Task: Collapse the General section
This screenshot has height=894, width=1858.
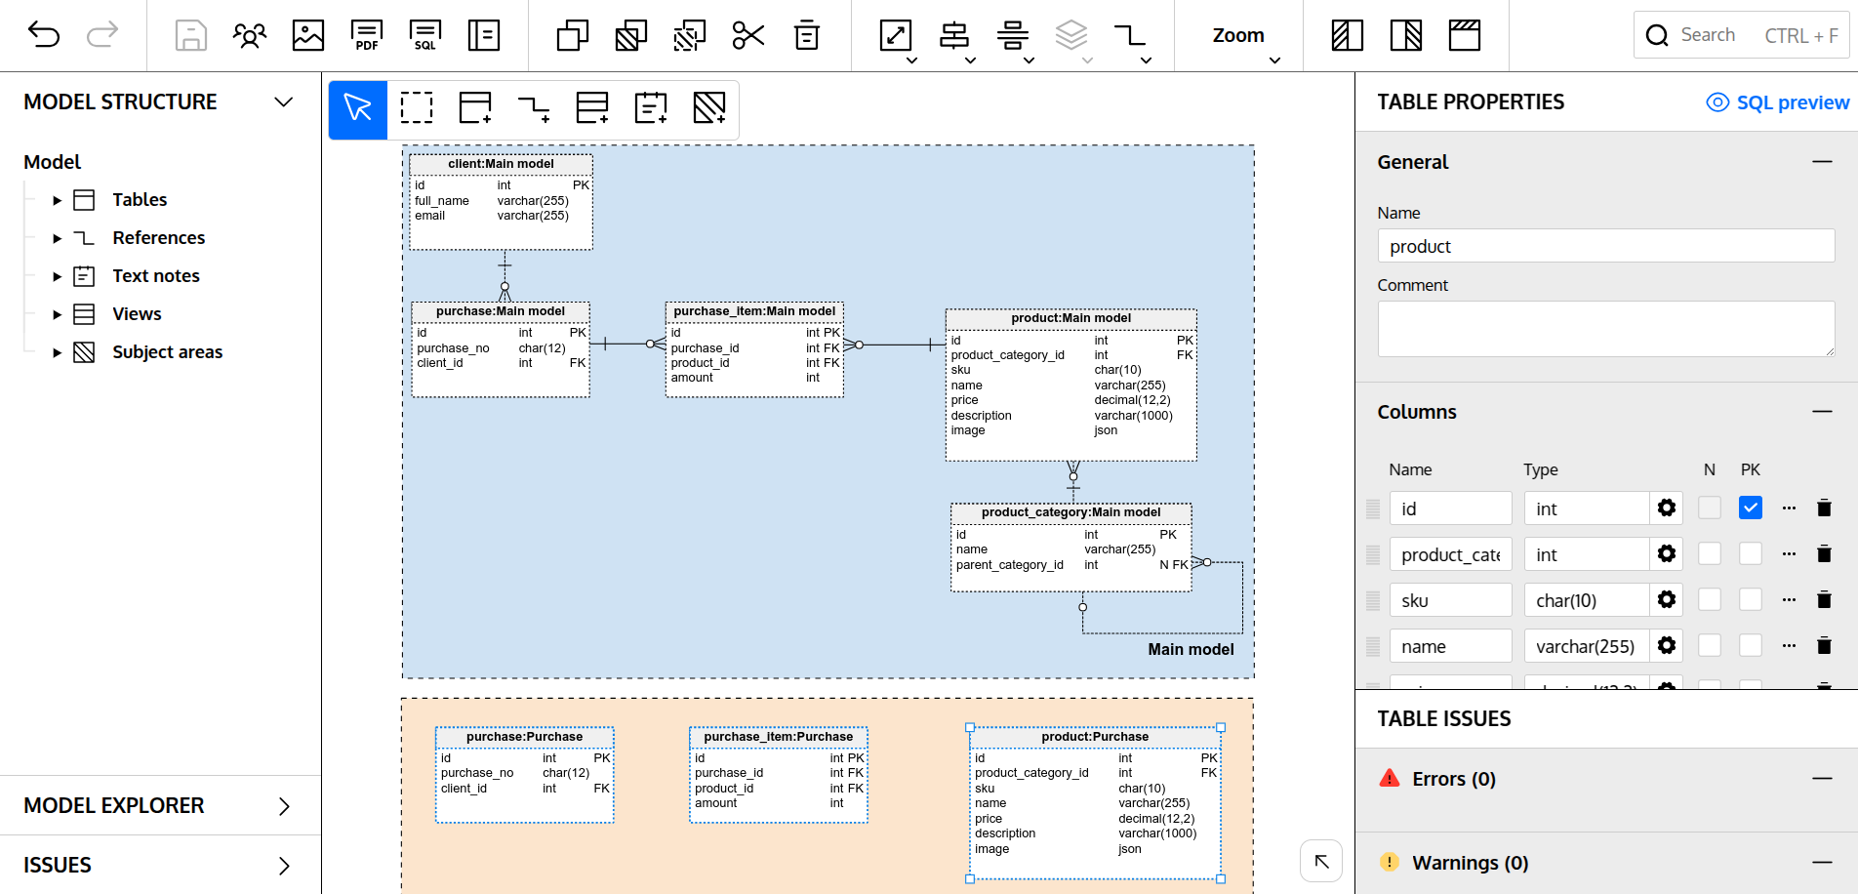Action: pyautogui.click(x=1822, y=161)
